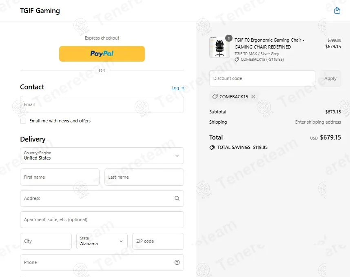Open the gaming chair product thumbnail
Viewport: 350px width, 277px height.
tap(219, 47)
